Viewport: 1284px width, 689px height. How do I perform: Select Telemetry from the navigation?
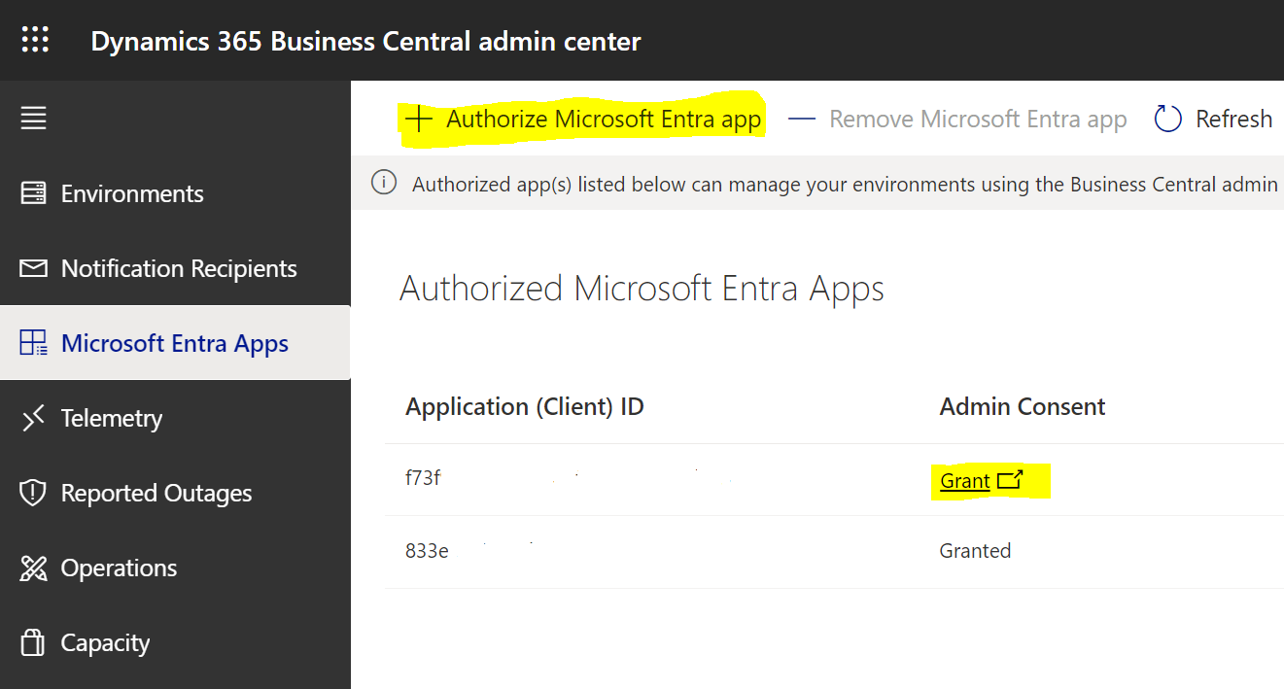pyautogui.click(x=112, y=418)
